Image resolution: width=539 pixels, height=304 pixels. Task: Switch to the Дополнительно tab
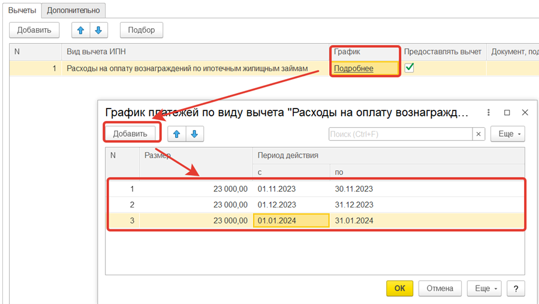tap(73, 10)
